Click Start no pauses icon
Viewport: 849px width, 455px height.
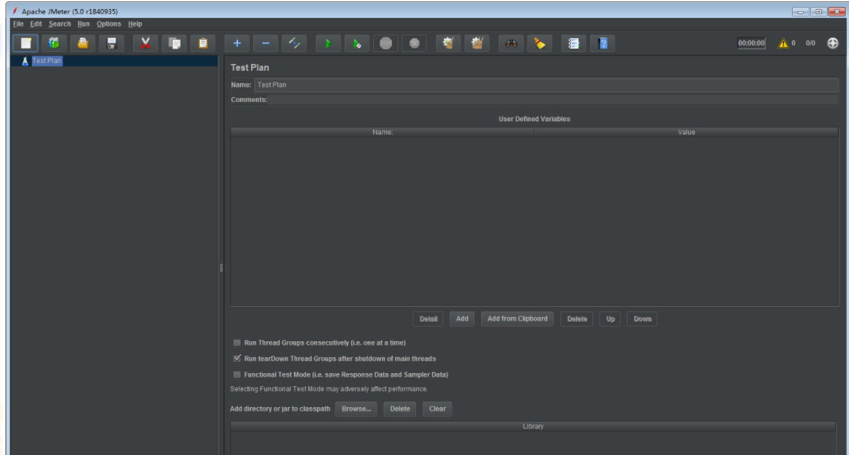(357, 43)
